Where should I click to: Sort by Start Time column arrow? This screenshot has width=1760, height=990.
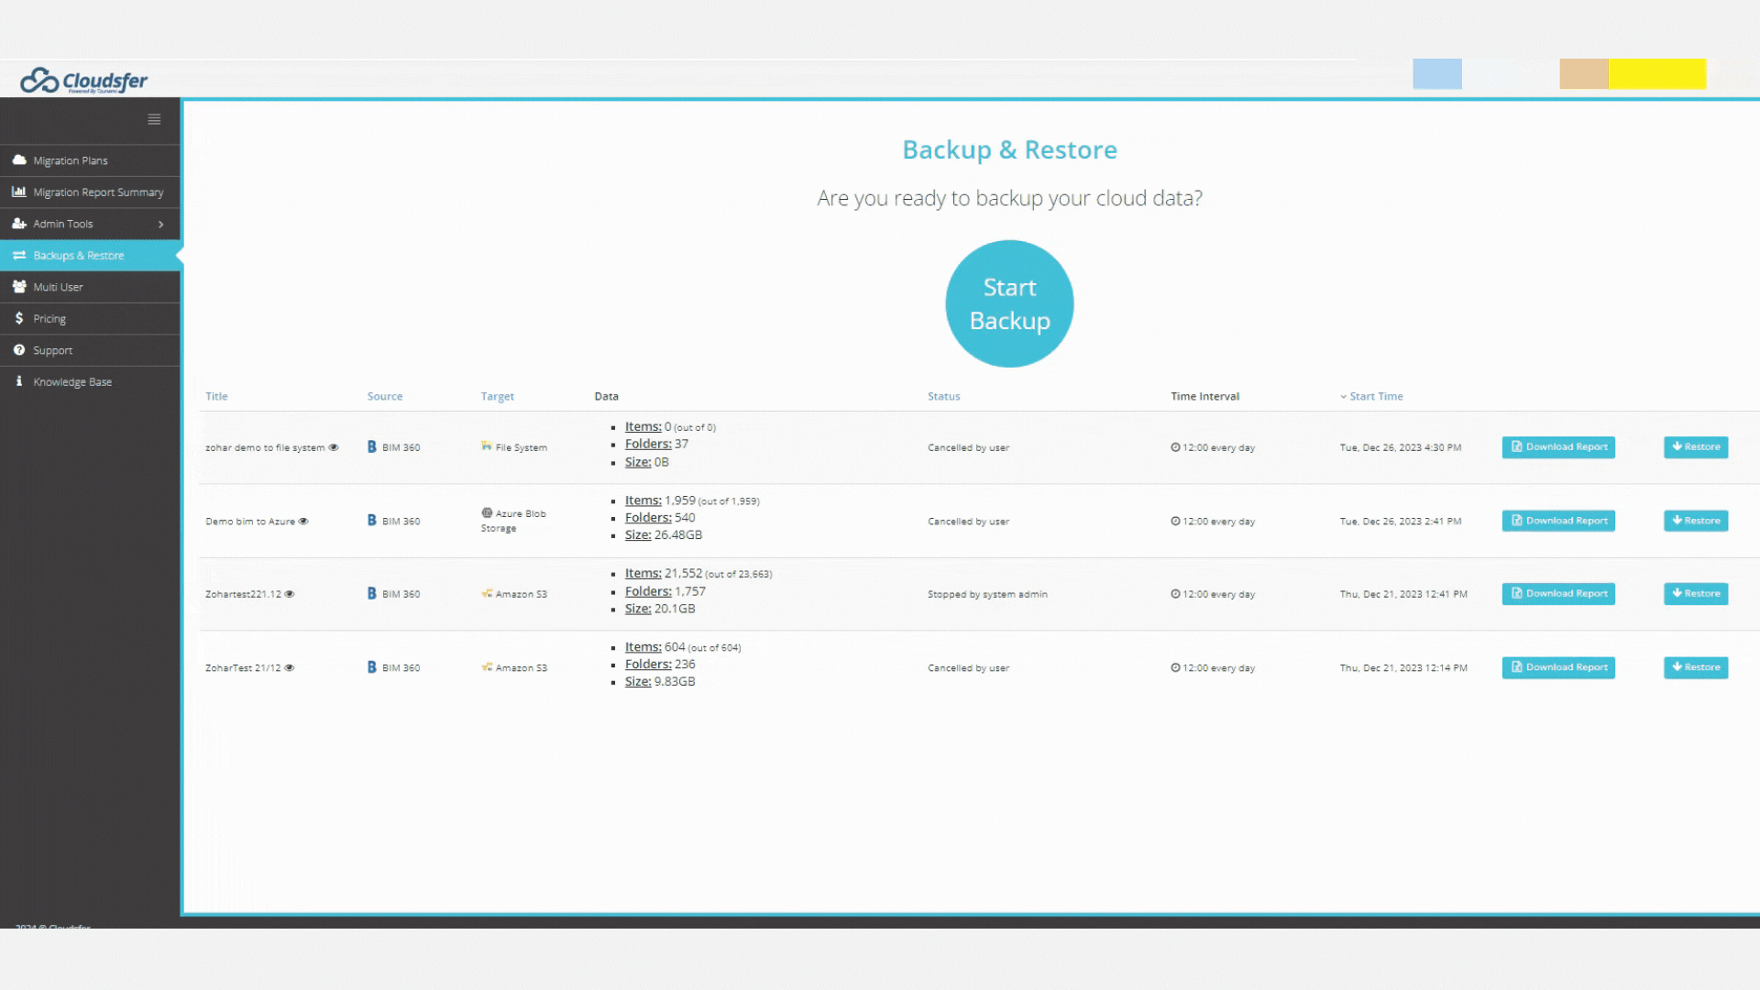[1344, 397]
